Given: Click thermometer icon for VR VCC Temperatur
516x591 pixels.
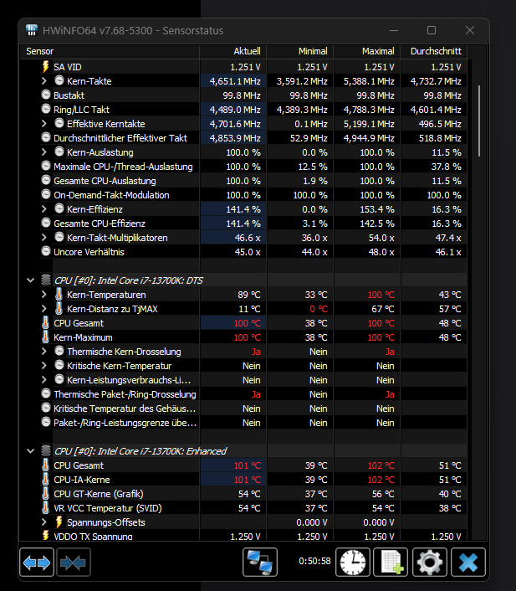Looking at the screenshot, I should click(45, 508).
